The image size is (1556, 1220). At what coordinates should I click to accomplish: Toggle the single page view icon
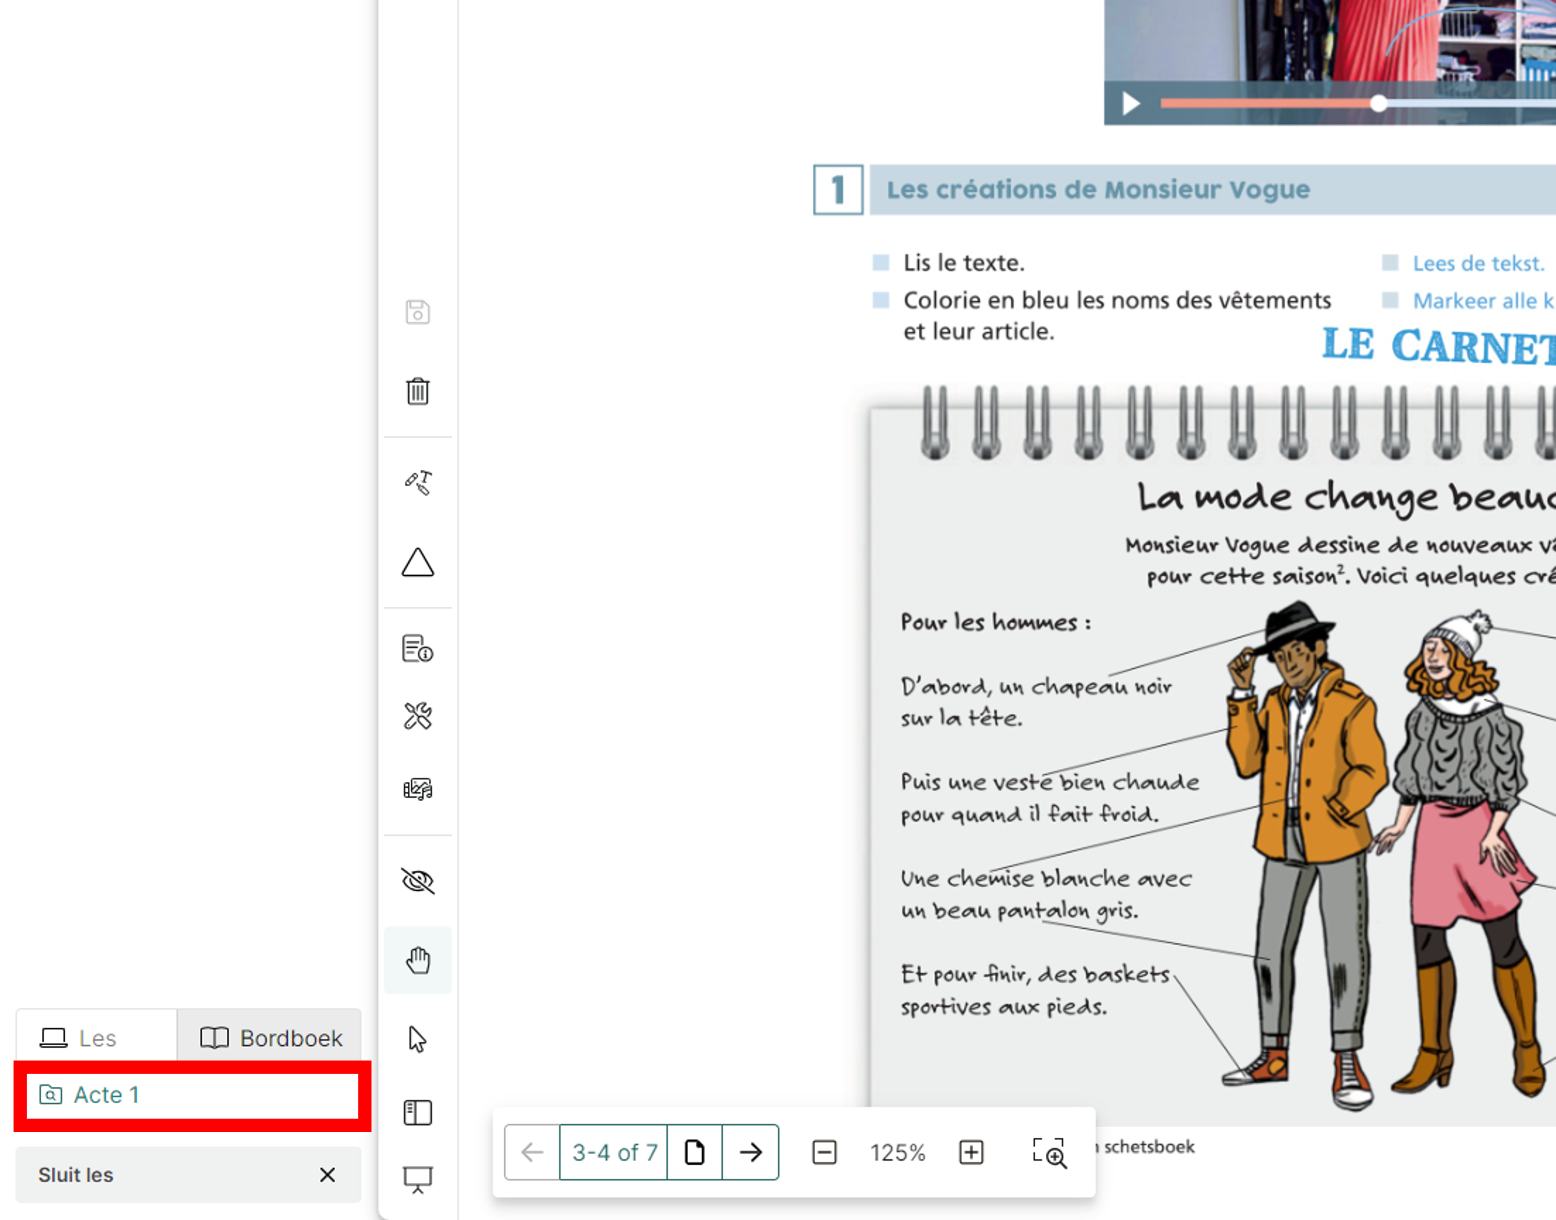(694, 1152)
